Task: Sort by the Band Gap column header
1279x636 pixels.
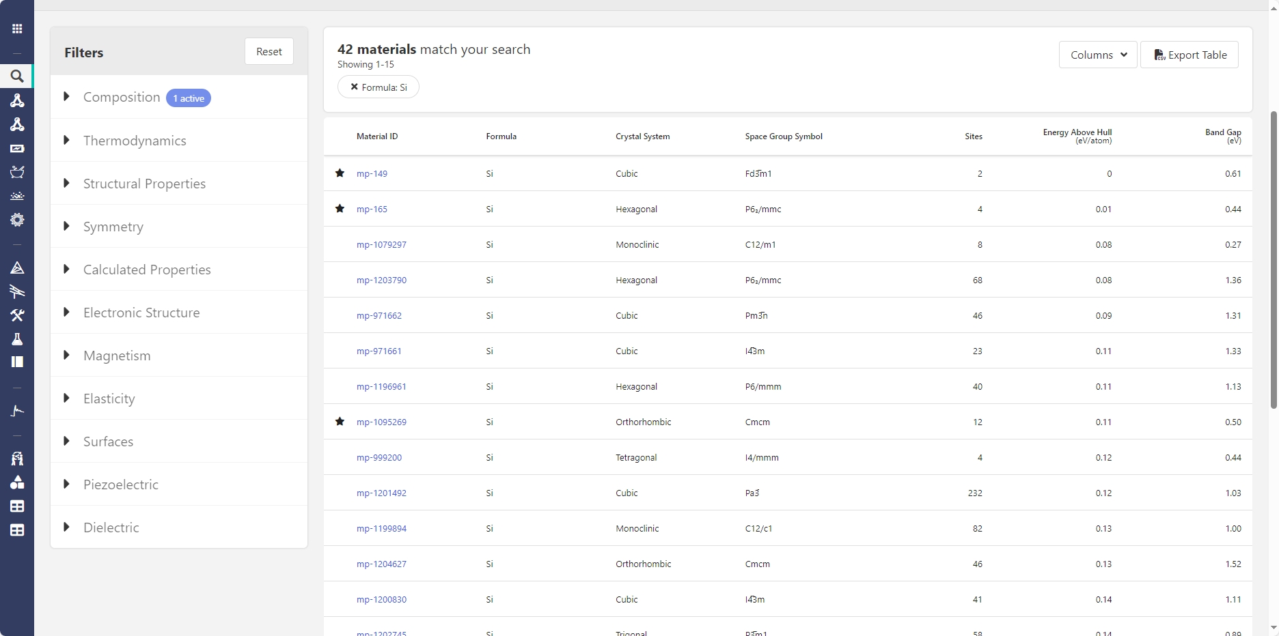Action: (x=1222, y=136)
